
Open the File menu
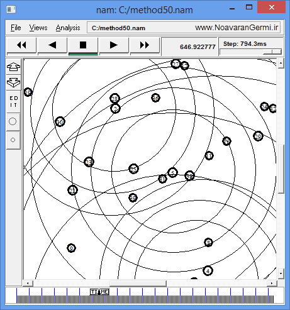tap(16, 28)
